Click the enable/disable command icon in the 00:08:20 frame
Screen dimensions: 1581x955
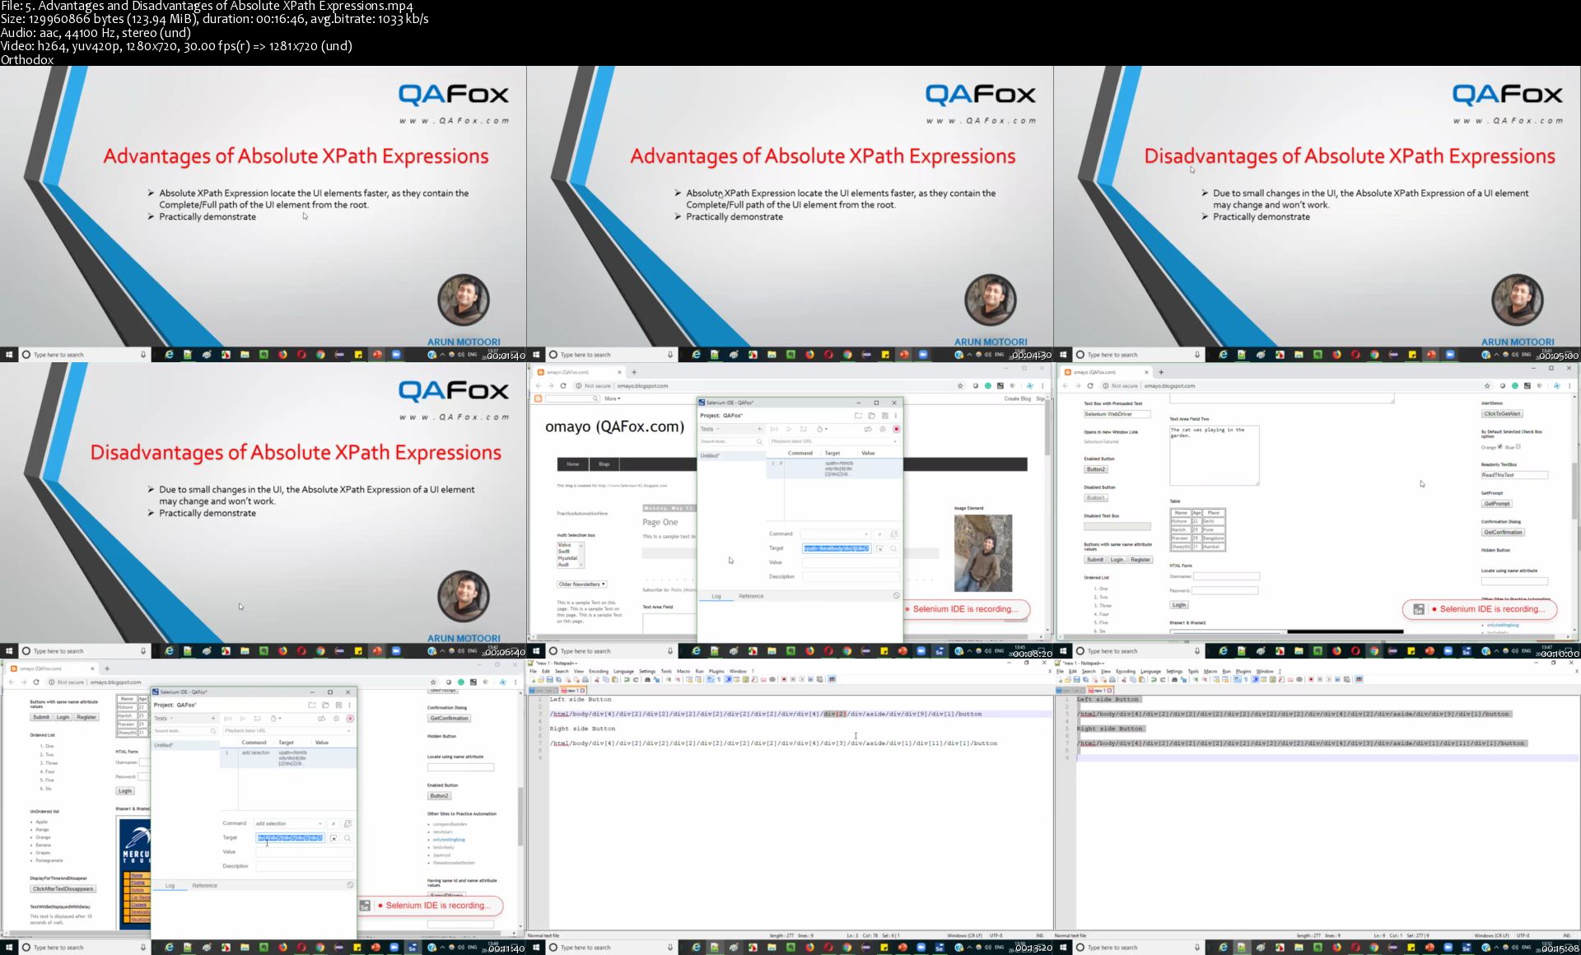[x=879, y=534]
